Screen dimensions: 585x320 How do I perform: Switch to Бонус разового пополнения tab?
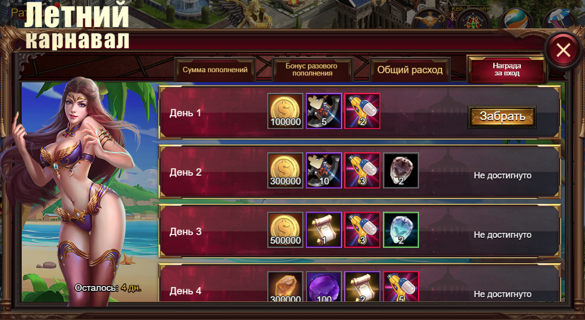pos(312,70)
